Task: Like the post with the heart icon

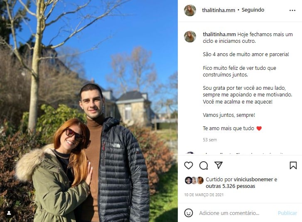Action: (x=188, y=165)
